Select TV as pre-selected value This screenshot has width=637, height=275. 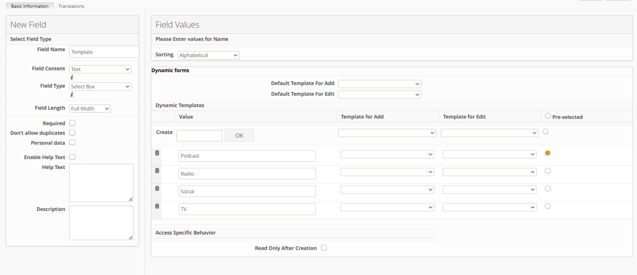tap(548, 206)
